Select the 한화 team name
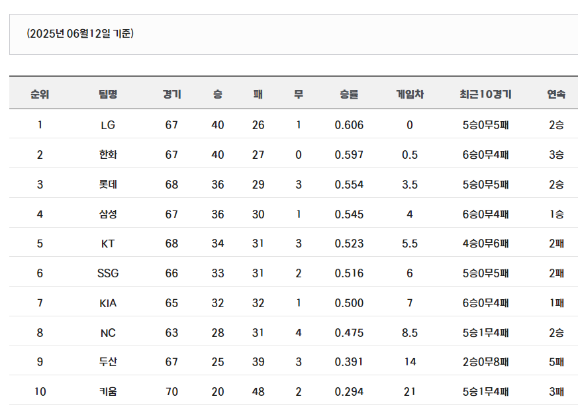The height and width of the screenshot is (417, 578). (108, 155)
